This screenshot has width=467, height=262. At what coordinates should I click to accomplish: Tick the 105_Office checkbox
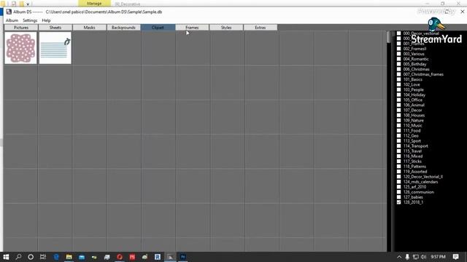tap(399, 100)
